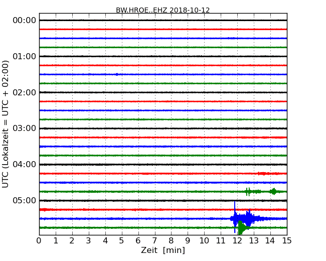This screenshot has width=326, height=261.
Task: Click the UTC Lokalzeit vertical axis label
Action: click(6, 124)
